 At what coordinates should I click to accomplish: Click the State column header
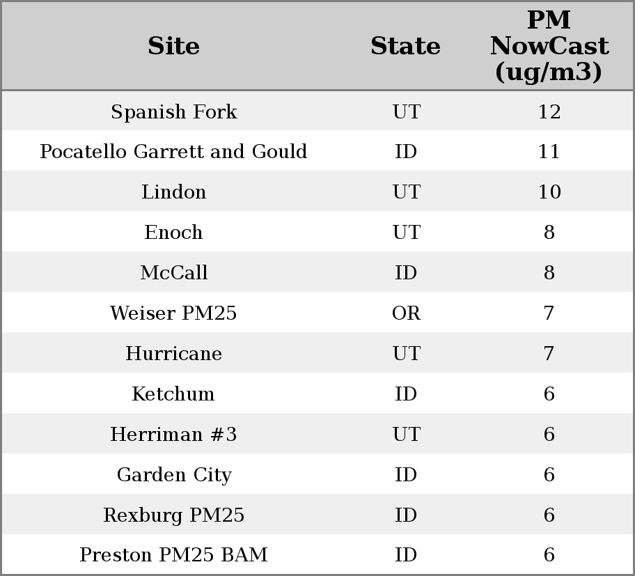click(x=405, y=46)
